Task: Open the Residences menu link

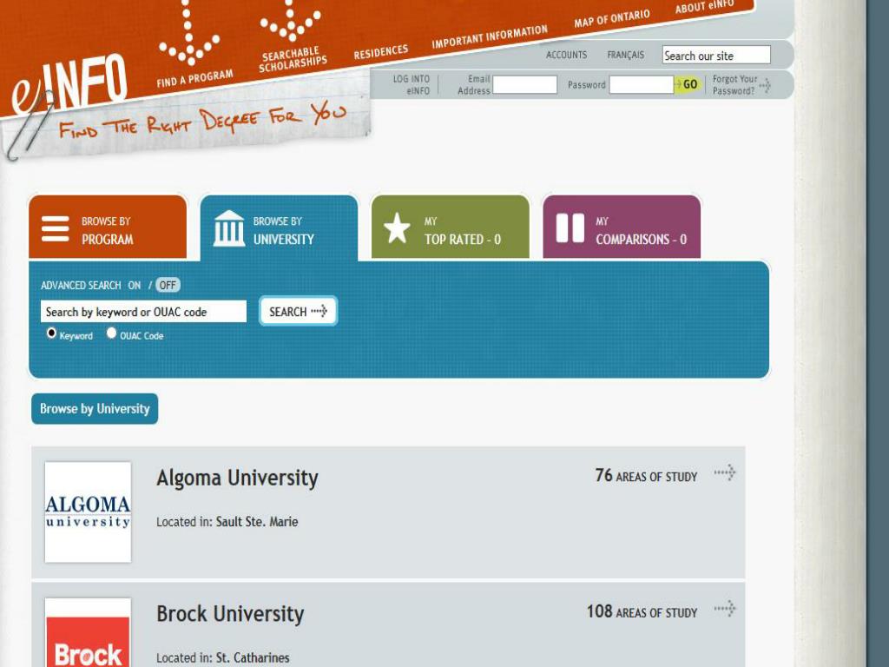Action: [x=381, y=52]
